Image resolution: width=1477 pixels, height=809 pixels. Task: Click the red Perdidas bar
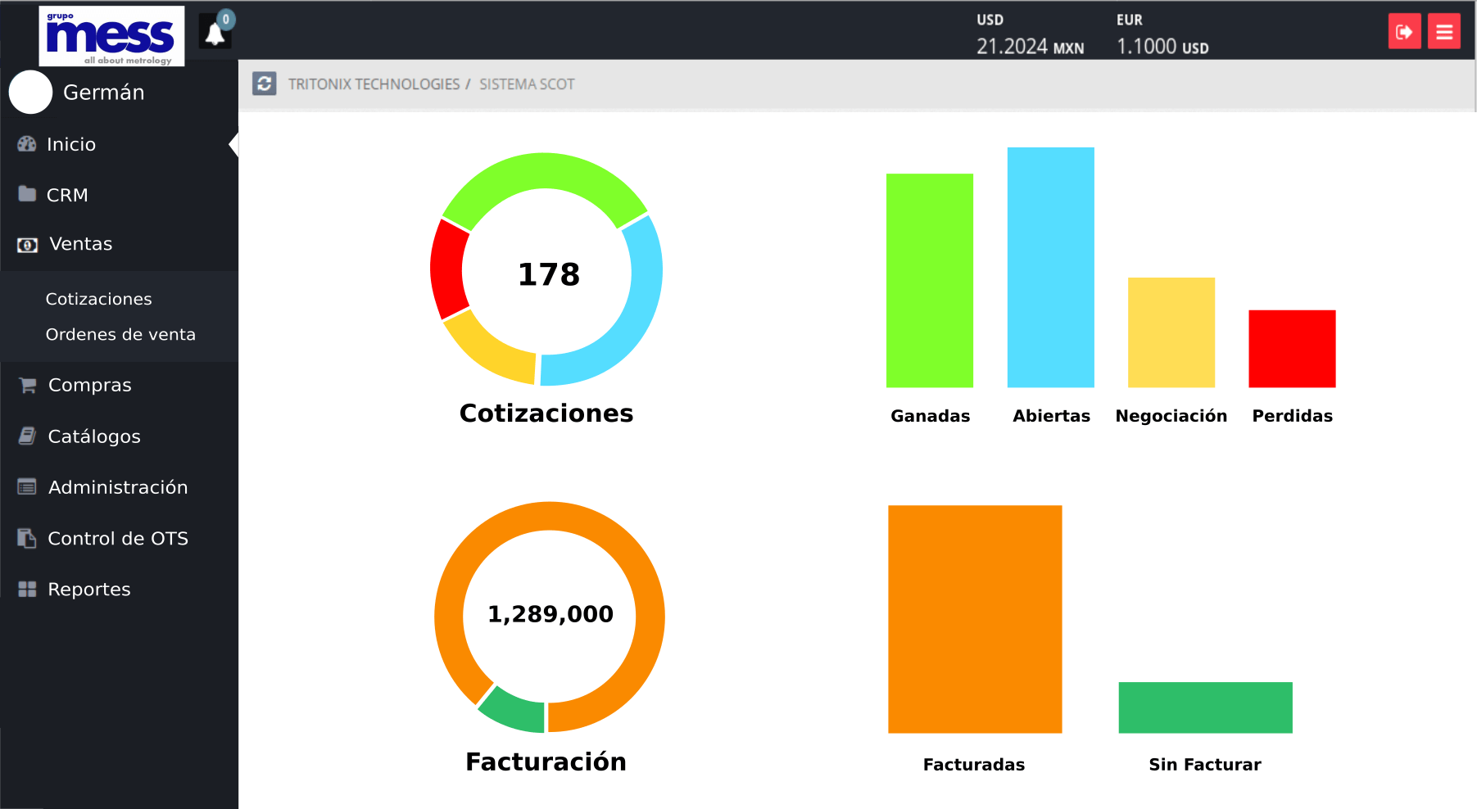tap(1292, 348)
